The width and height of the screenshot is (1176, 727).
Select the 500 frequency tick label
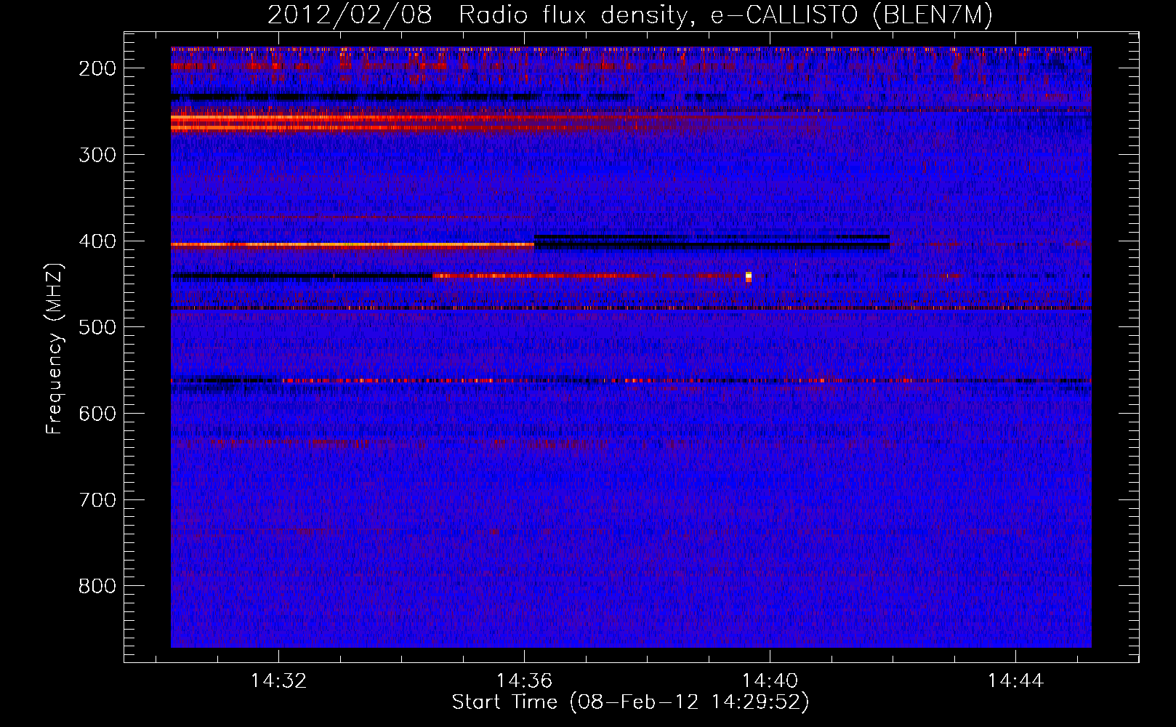point(97,327)
